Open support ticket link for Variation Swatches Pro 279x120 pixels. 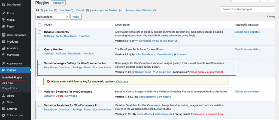(x=208, y=114)
